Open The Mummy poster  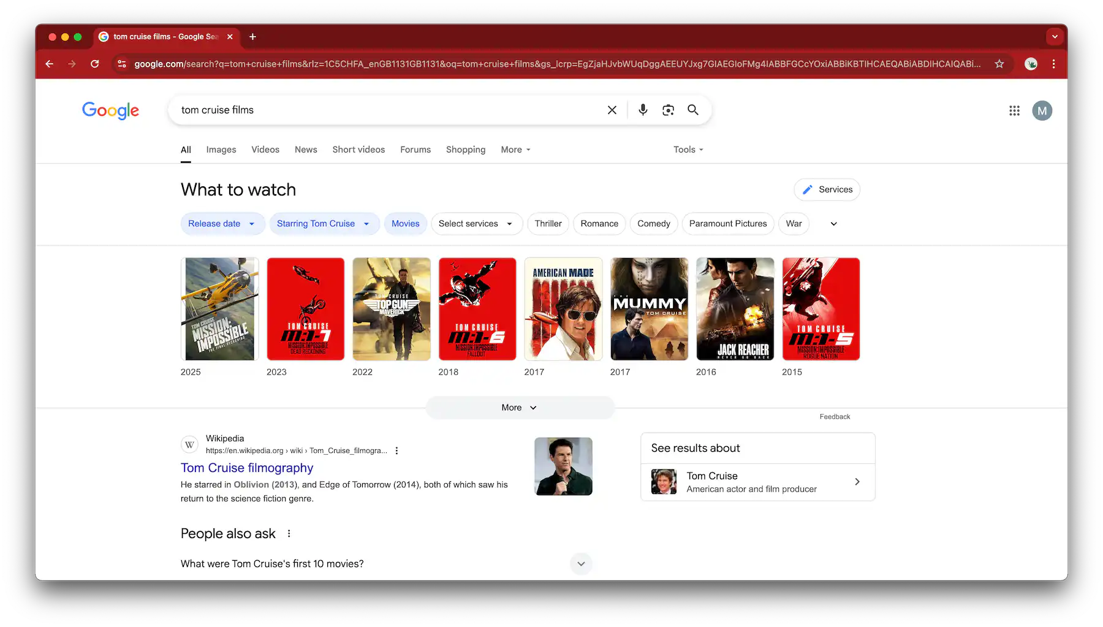(649, 309)
